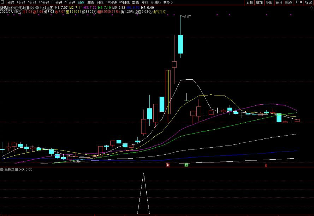Select the 60分钟 period tab
Screen dimensions: 314x216
pyautogui.click(x=69, y=2)
